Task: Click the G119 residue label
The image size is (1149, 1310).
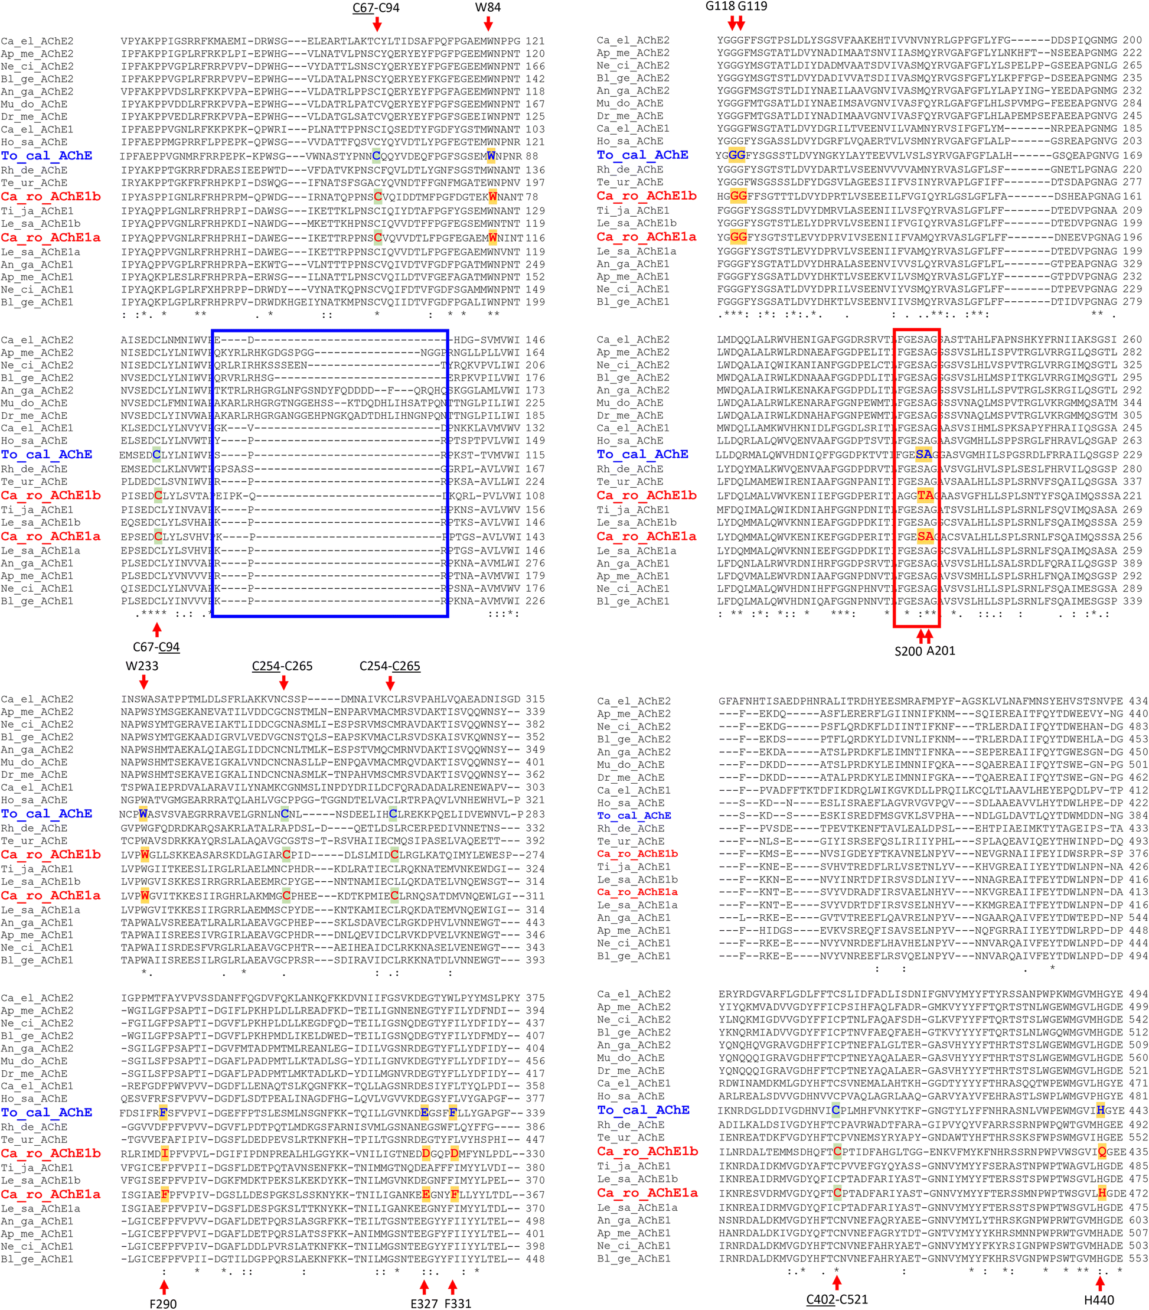Action: pyautogui.click(x=752, y=6)
